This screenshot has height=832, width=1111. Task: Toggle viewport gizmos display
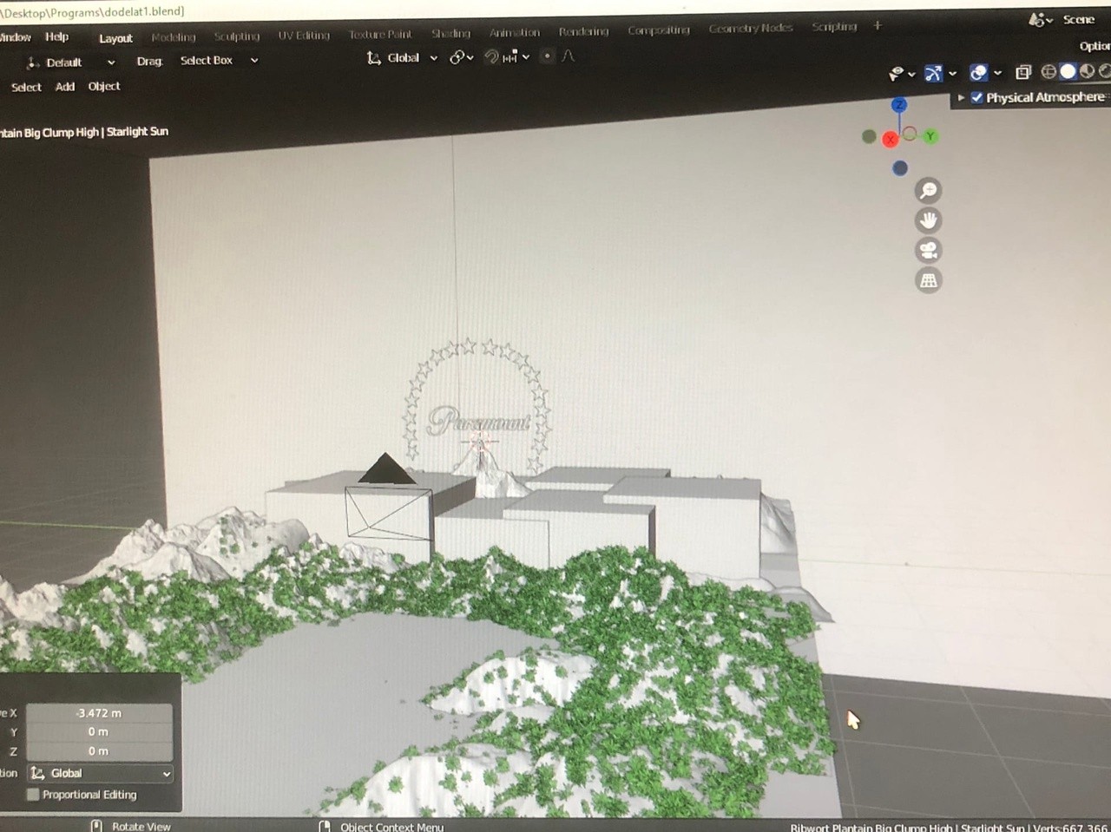pyautogui.click(x=933, y=74)
